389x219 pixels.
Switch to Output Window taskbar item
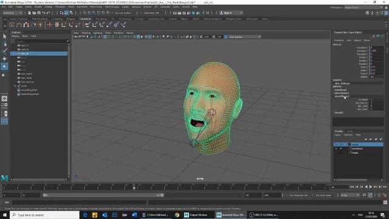click(x=198, y=215)
